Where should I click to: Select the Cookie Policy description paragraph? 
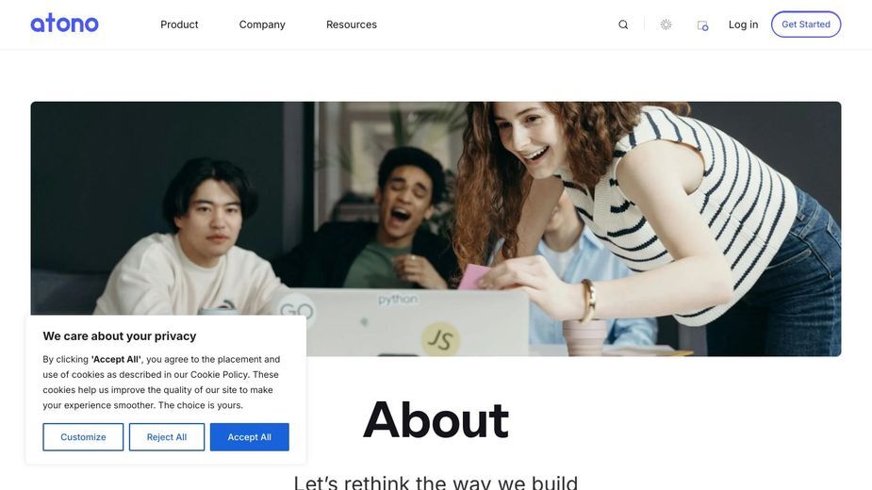[x=161, y=382]
